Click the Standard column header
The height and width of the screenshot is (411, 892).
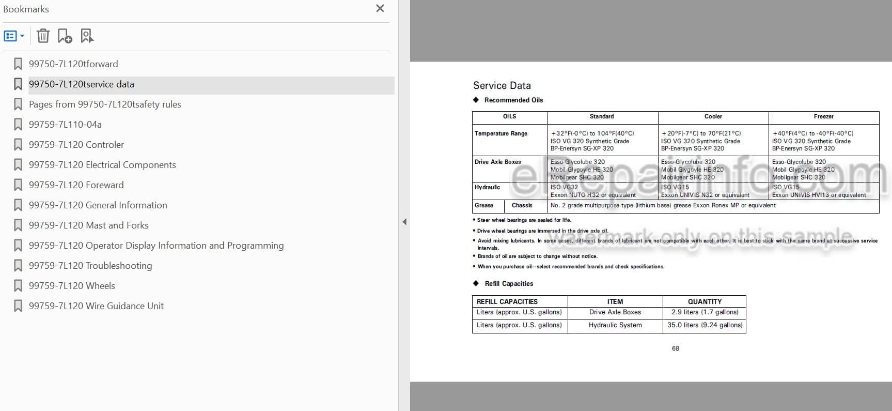click(x=602, y=117)
